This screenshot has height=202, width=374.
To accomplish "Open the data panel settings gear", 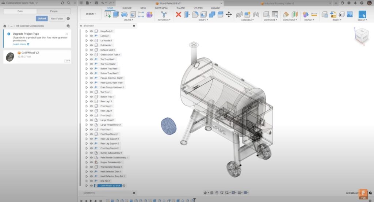I will coord(68,18).
